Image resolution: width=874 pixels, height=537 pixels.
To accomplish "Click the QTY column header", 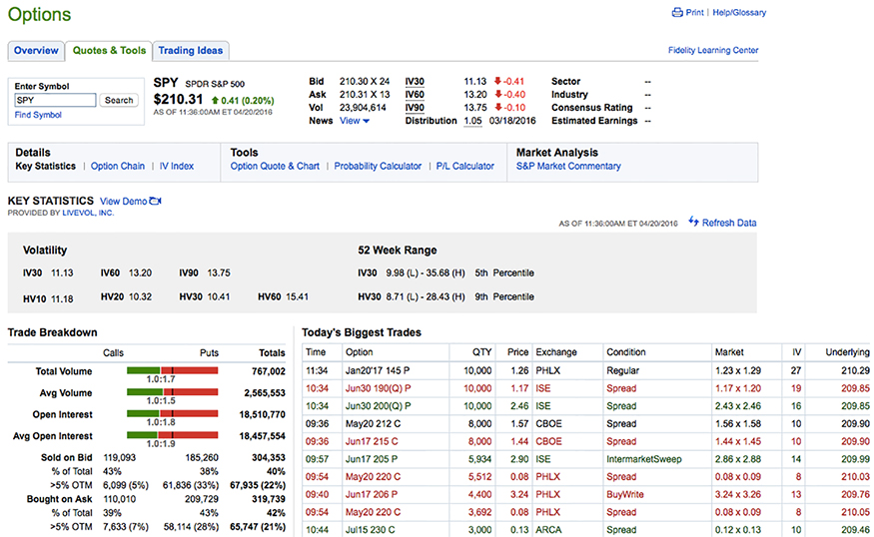I will (x=481, y=352).
